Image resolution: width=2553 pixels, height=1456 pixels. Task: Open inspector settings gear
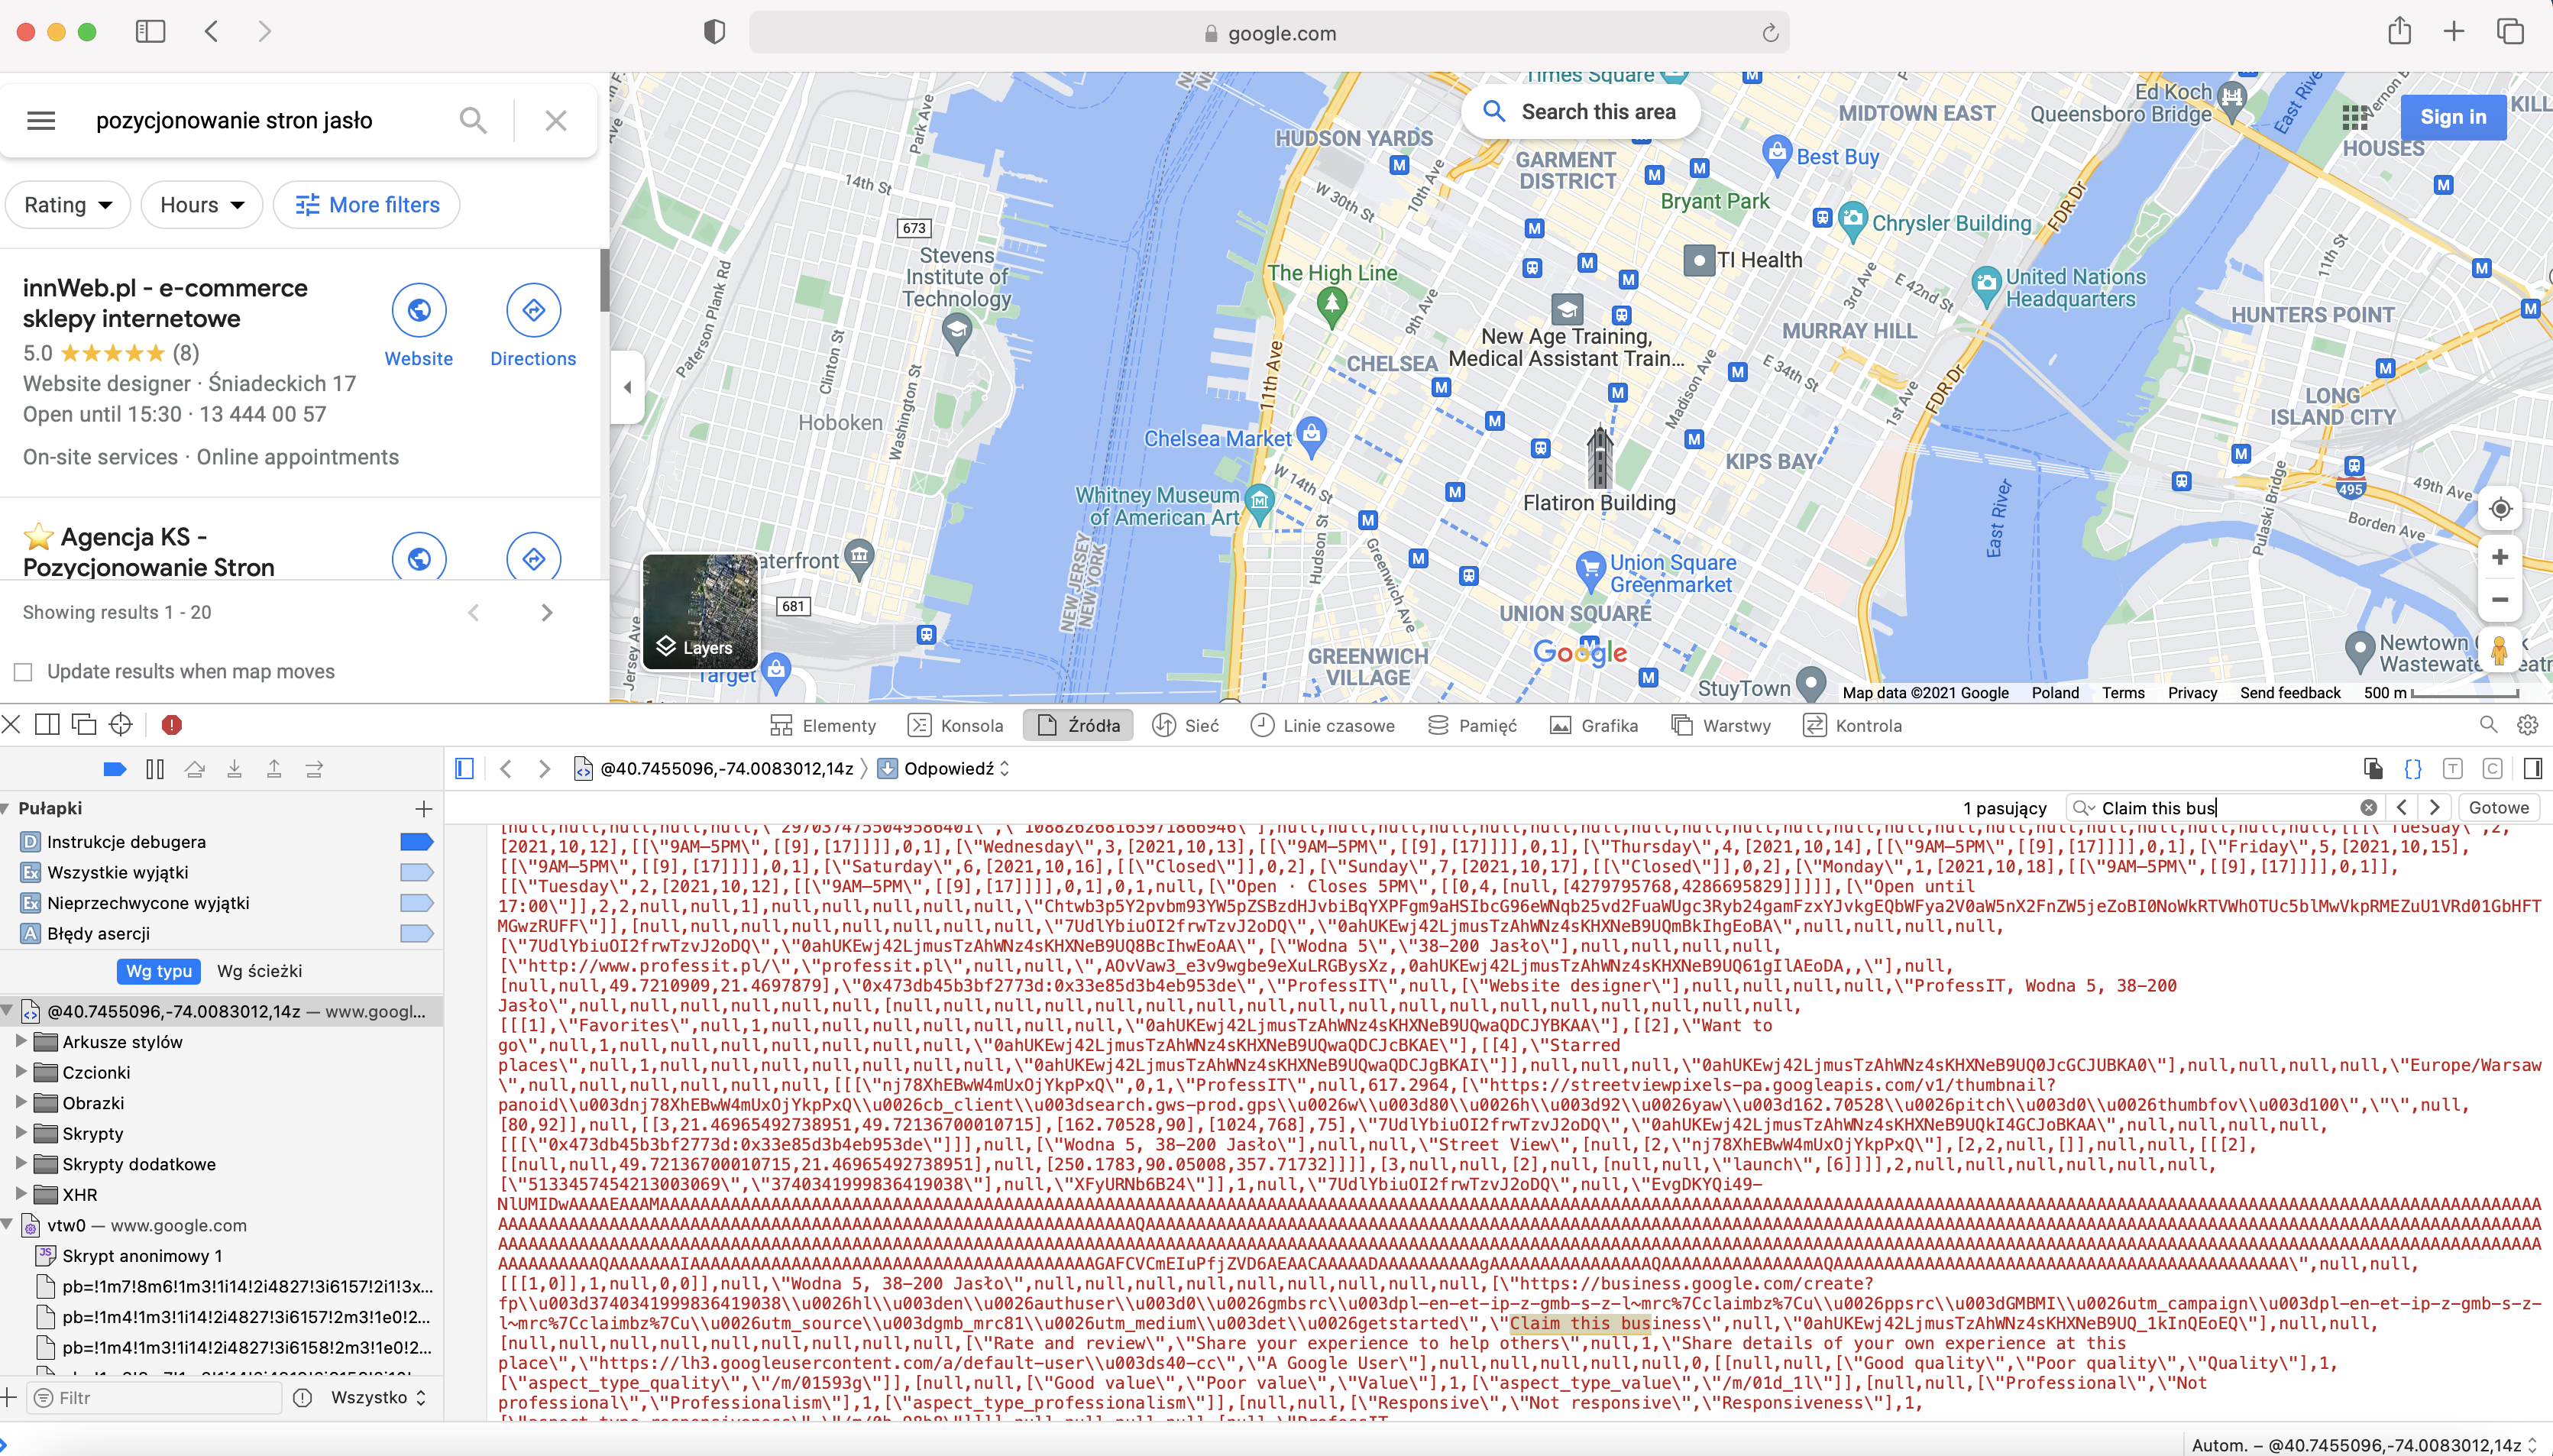(2527, 725)
